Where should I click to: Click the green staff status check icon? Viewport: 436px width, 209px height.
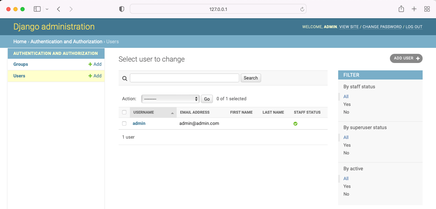click(x=296, y=124)
